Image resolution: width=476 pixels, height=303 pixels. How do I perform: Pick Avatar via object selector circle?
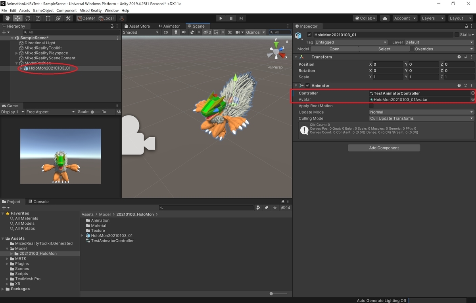click(x=472, y=100)
